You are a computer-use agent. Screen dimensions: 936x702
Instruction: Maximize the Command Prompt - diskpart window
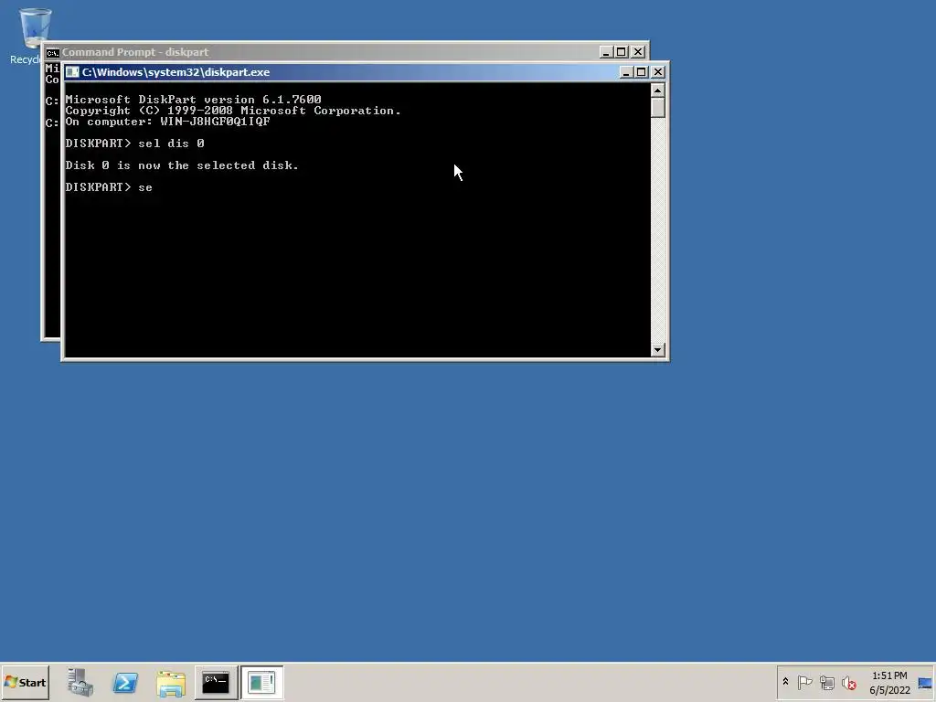pos(622,52)
